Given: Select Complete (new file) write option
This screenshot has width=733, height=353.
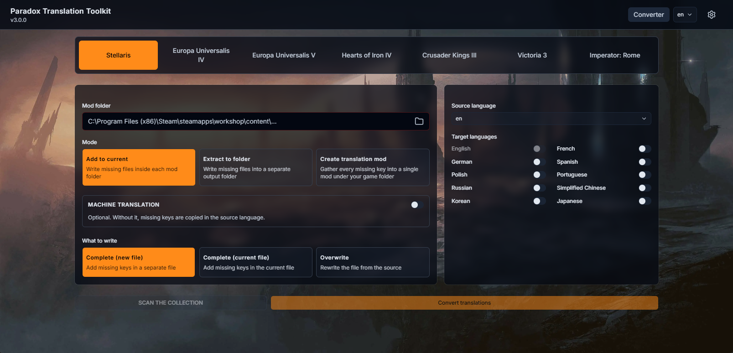Looking at the screenshot, I should click(139, 262).
